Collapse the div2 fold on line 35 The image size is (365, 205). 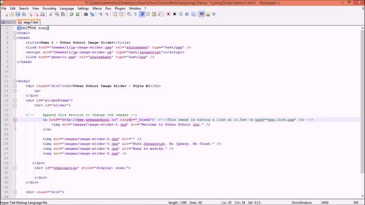pos(15,192)
